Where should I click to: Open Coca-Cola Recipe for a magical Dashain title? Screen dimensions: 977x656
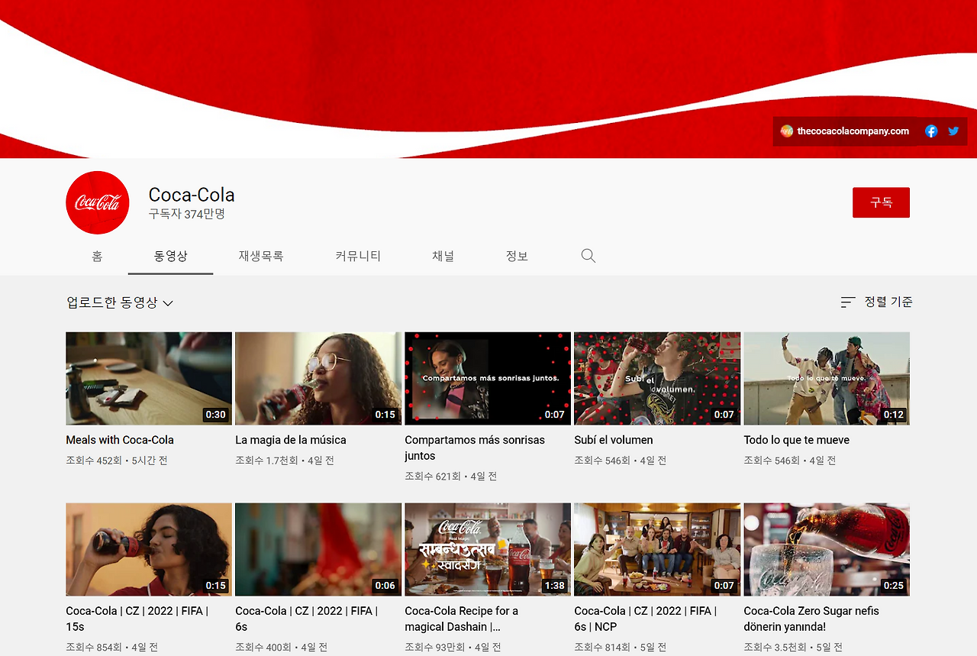pos(461,619)
